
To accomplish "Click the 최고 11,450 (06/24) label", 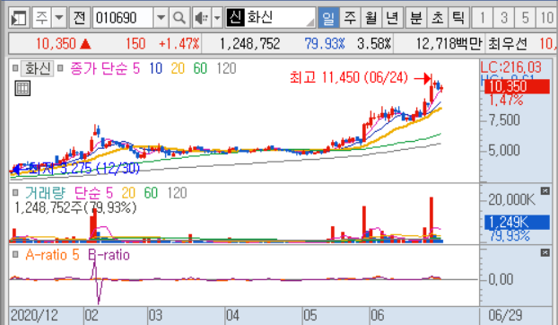I will click(348, 77).
